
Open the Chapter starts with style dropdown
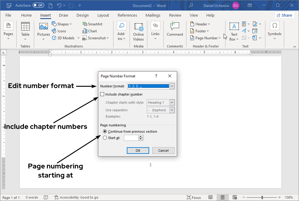pyautogui.click(x=172, y=102)
